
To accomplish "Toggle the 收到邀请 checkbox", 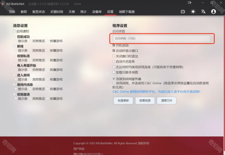I will pyautogui.click(x=14, y=94).
